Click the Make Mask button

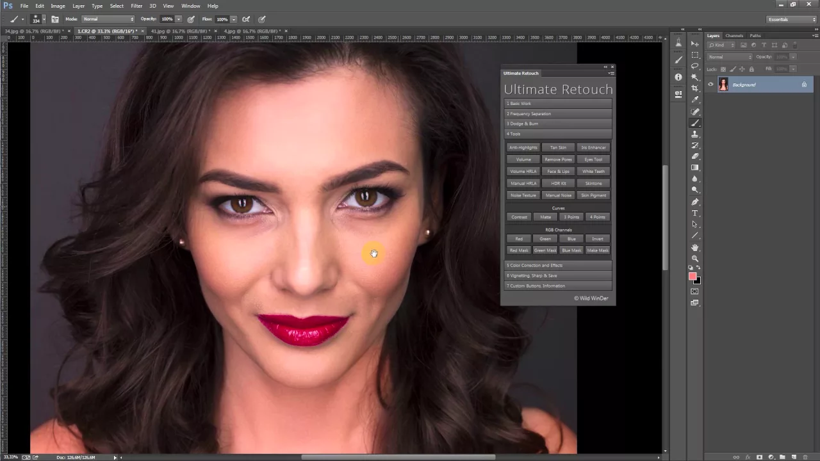pyautogui.click(x=598, y=250)
